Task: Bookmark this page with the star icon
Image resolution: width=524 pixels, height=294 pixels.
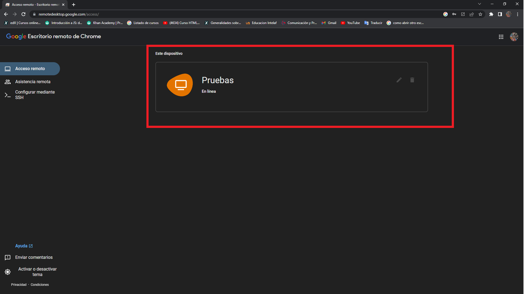Action: click(480, 14)
